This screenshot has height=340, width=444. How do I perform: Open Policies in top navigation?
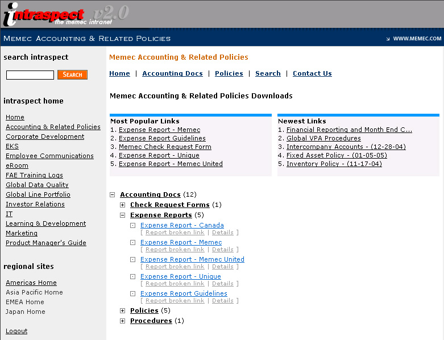point(229,73)
